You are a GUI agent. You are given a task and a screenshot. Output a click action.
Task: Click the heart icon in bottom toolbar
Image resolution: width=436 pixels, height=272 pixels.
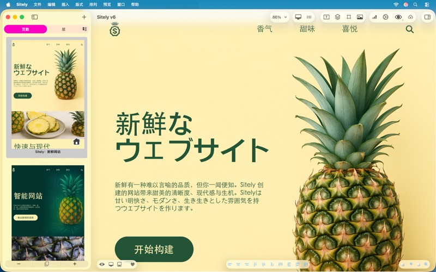point(132,264)
